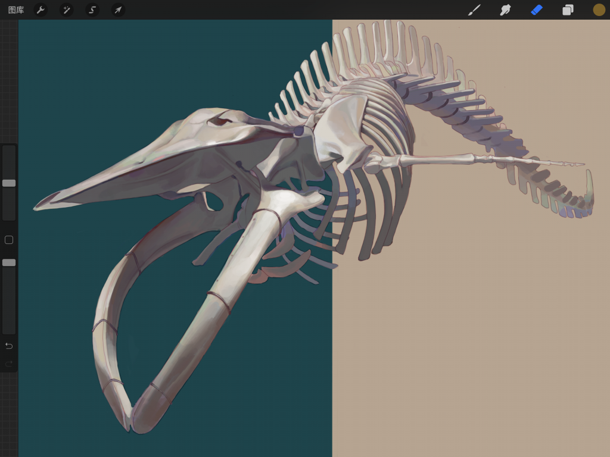The width and height of the screenshot is (610, 457).
Task: Select the Paint brush tool
Action: (x=474, y=10)
